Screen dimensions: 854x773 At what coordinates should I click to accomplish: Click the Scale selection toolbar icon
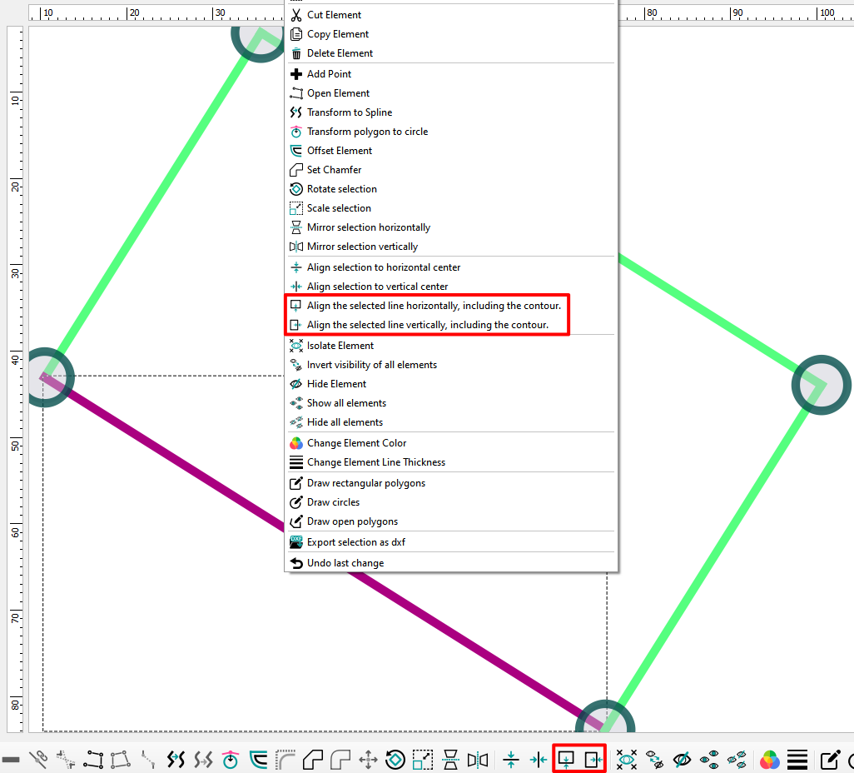423,760
